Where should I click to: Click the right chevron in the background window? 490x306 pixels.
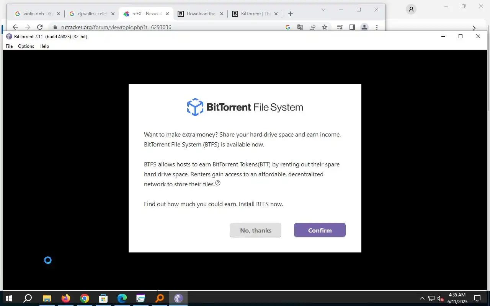click(x=474, y=28)
